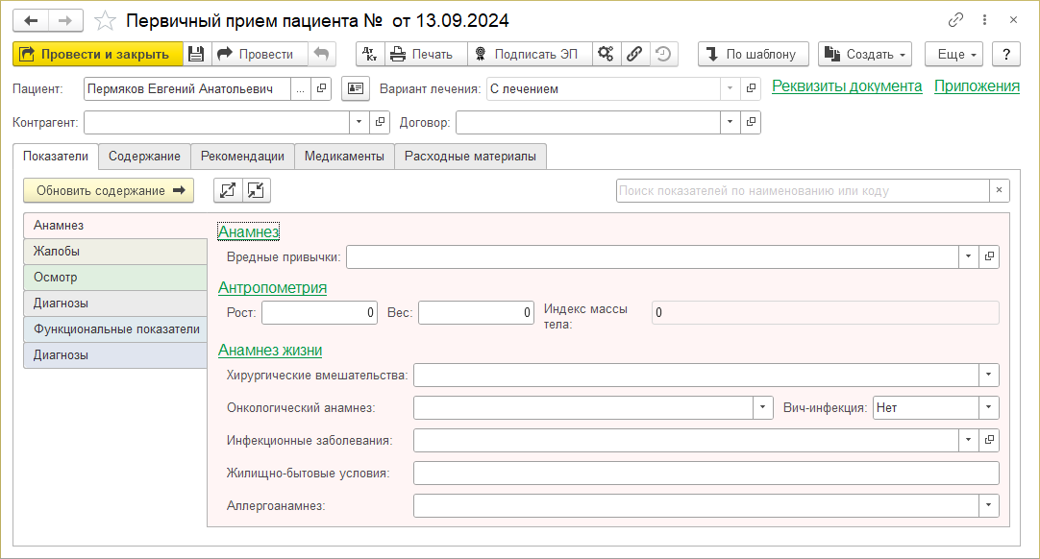Click the paperclip attachments icon in toolbar
Image resolution: width=1040 pixels, height=559 pixels.
coord(634,54)
